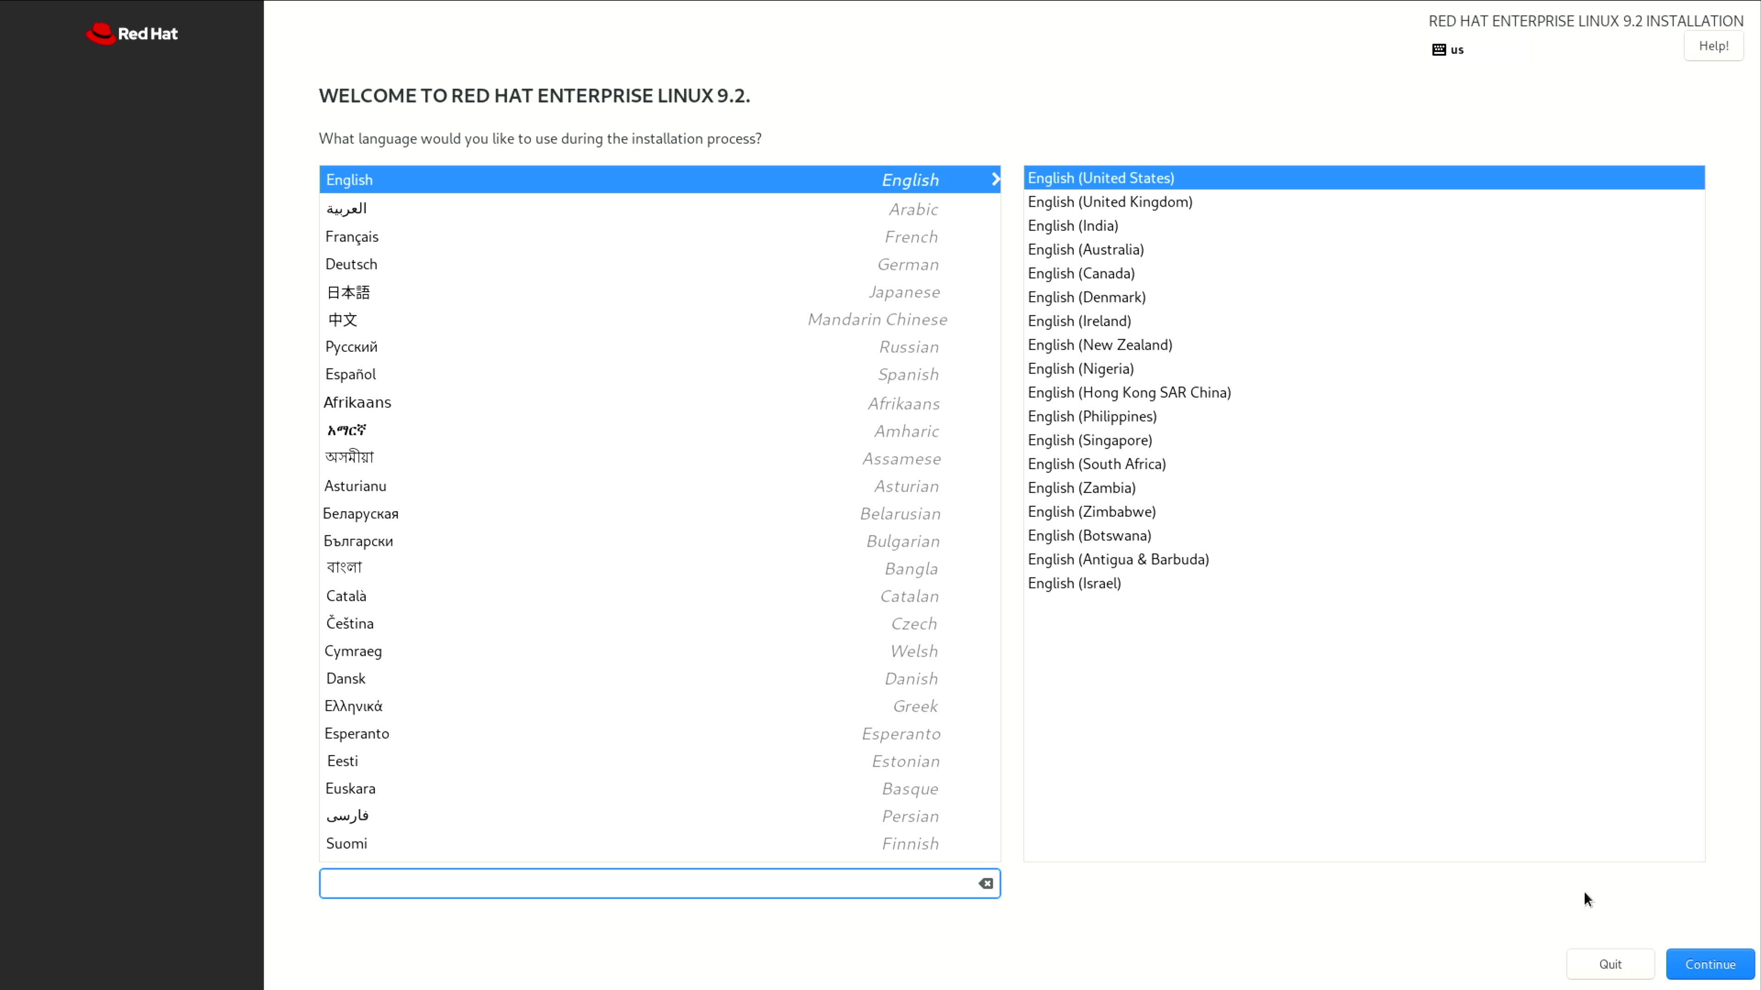Click the Red Hat logo

click(x=131, y=33)
